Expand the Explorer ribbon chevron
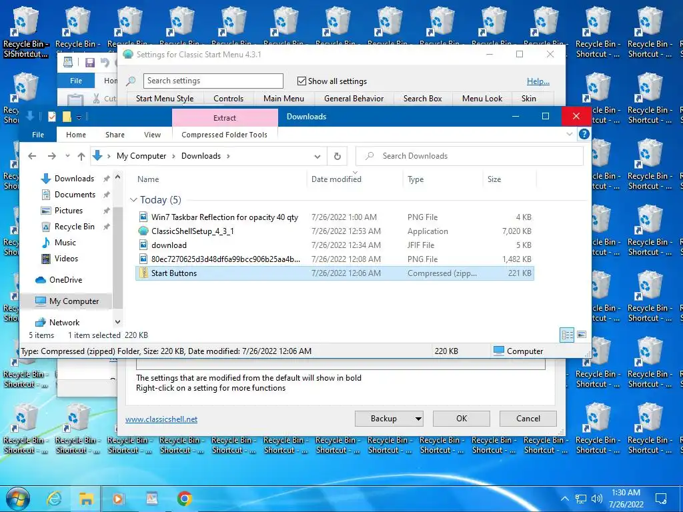The height and width of the screenshot is (512, 683). pyautogui.click(x=570, y=134)
